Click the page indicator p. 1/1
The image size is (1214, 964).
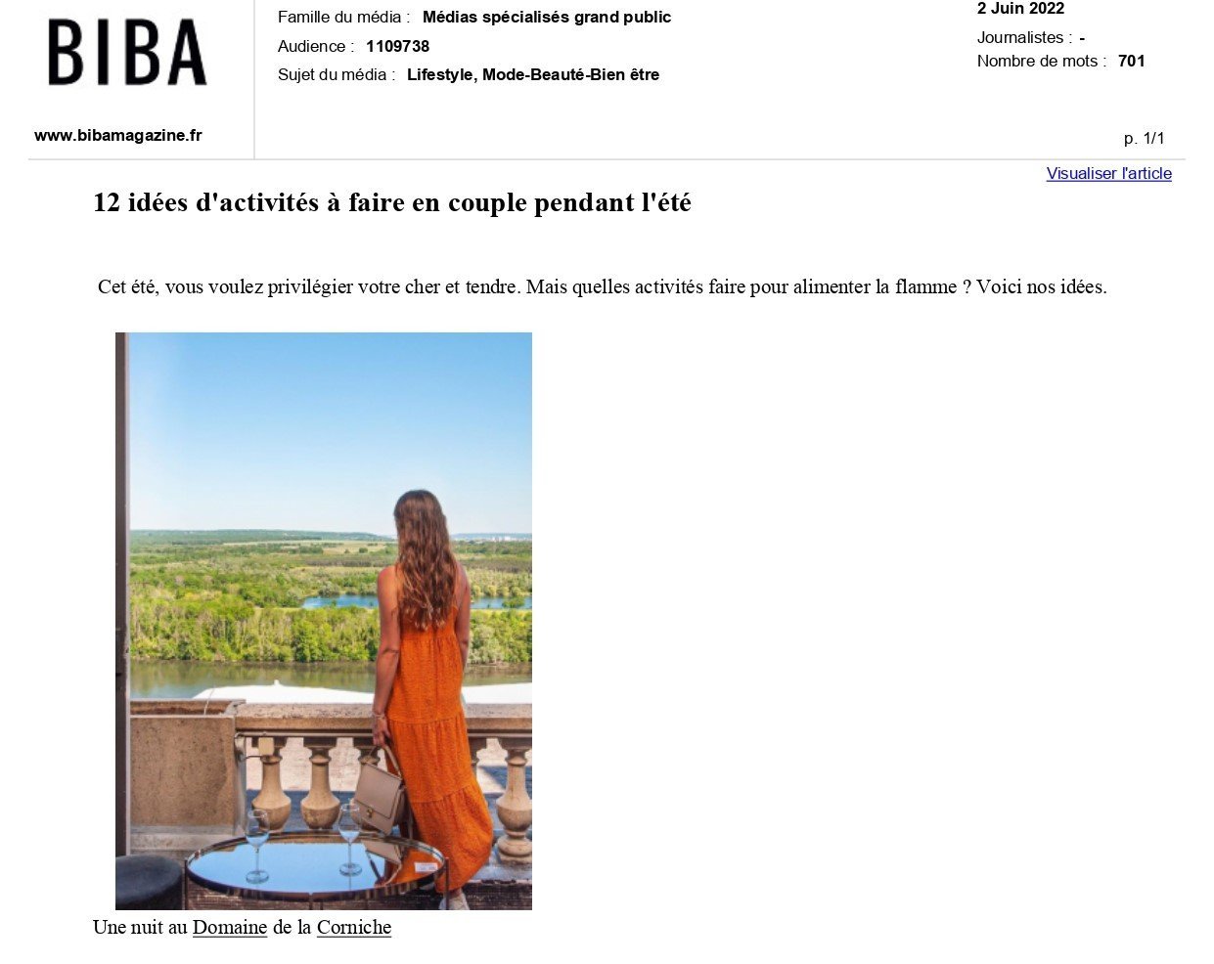click(1145, 138)
